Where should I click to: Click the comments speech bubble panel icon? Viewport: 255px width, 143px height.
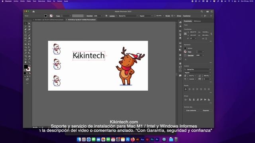pyautogui.click(x=180, y=75)
